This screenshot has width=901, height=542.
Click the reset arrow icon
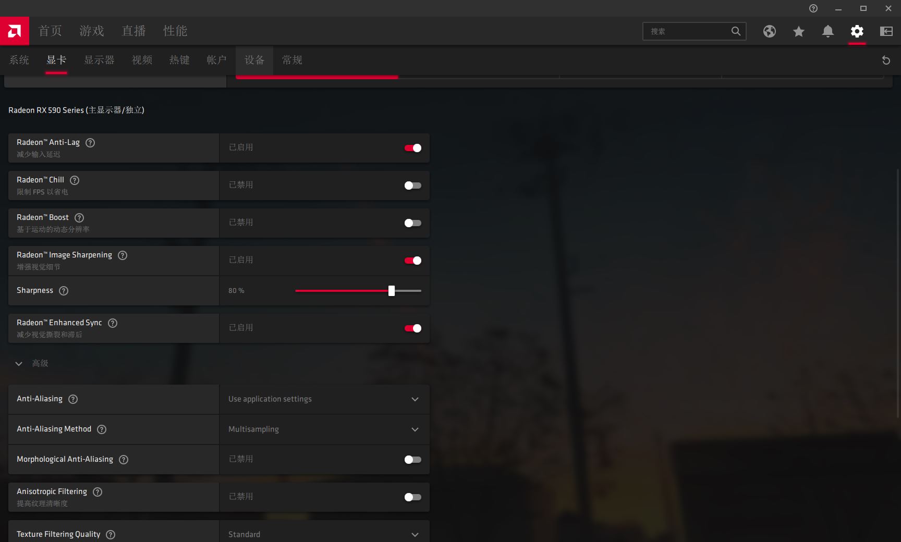886,60
